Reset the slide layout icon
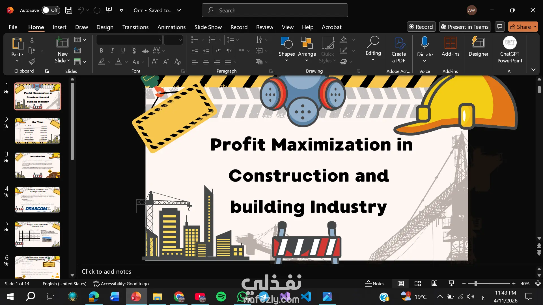The image size is (543, 305). (x=77, y=51)
